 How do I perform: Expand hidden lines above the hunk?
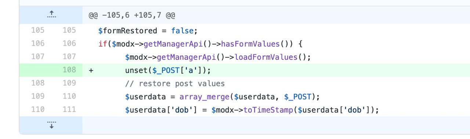point(51,15)
